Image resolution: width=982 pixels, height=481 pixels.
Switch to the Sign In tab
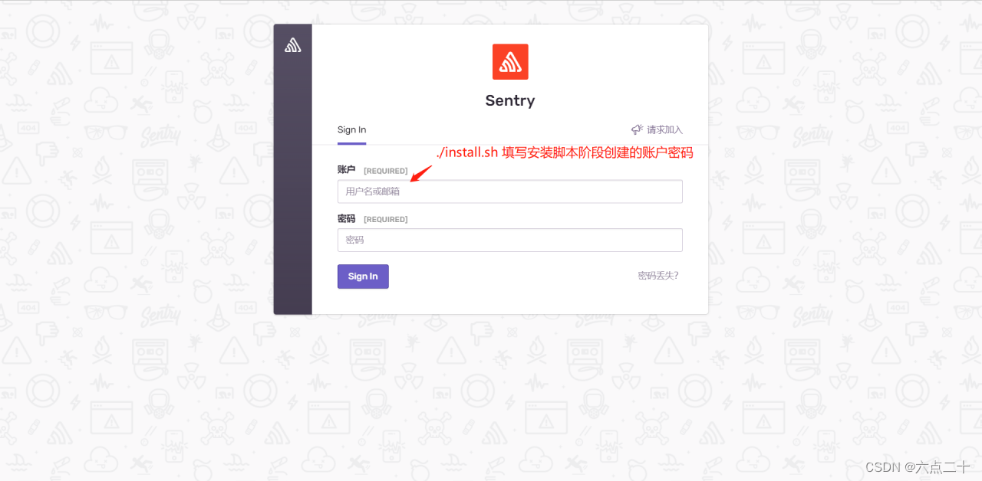(x=351, y=130)
